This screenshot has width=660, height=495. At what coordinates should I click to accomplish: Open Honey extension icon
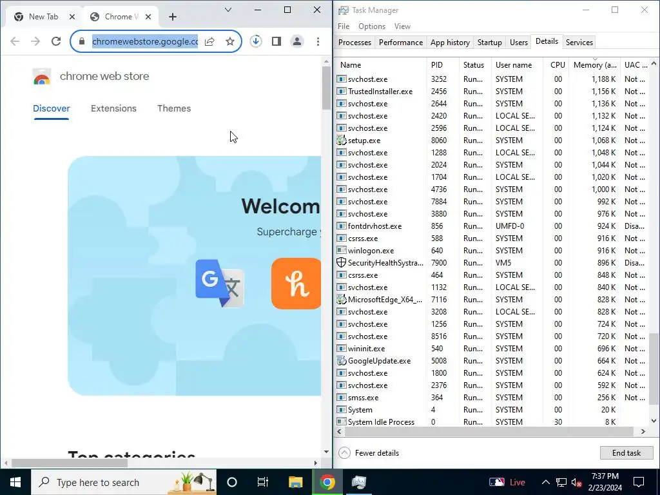[x=296, y=284]
